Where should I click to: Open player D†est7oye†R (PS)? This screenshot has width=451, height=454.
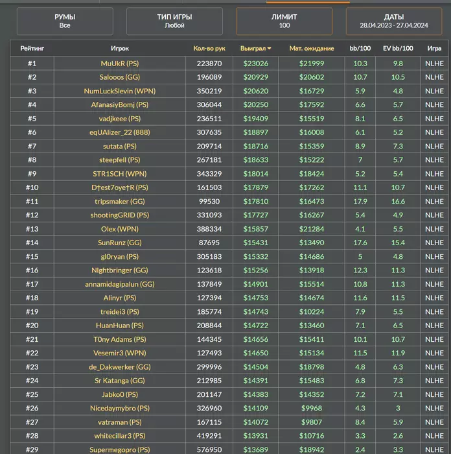click(x=120, y=187)
